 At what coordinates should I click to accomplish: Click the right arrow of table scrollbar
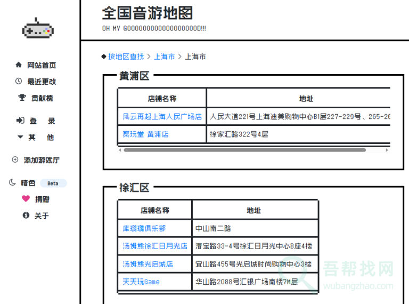(x=387, y=150)
